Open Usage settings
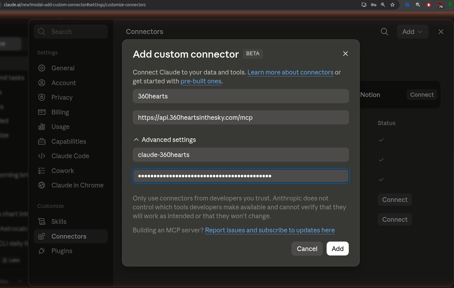454x288 pixels. click(x=71, y=127)
